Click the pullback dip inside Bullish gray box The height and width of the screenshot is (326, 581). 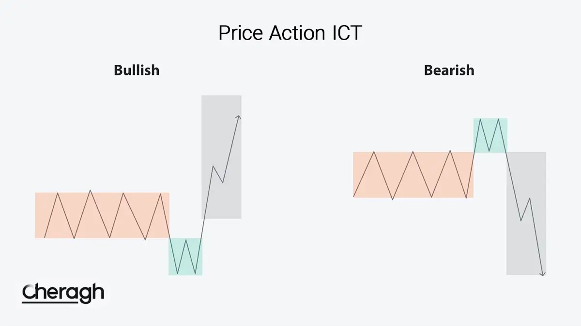tap(222, 183)
